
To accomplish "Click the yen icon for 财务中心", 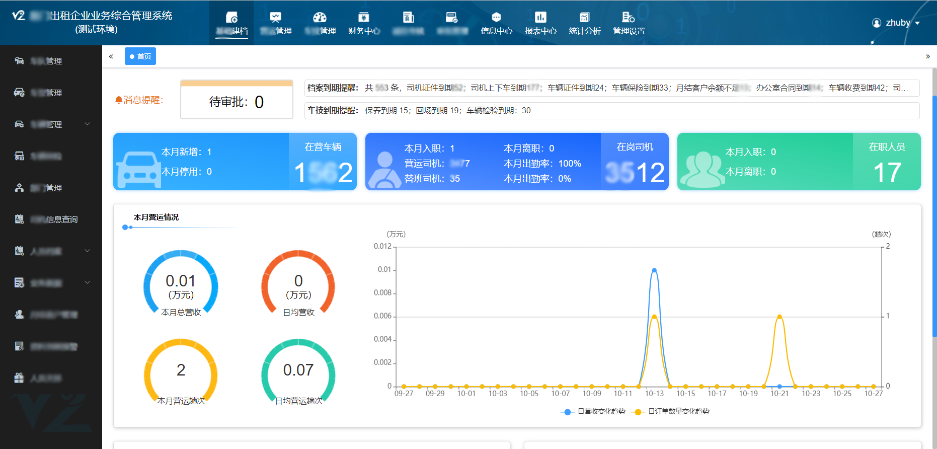I will click(x=363, y=18).
